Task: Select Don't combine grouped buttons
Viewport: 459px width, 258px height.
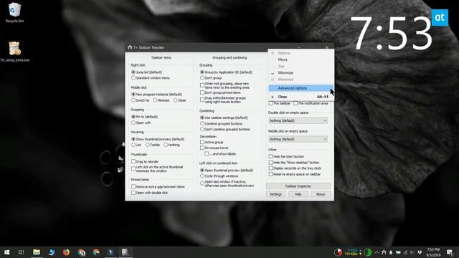Action: (225, 129)
